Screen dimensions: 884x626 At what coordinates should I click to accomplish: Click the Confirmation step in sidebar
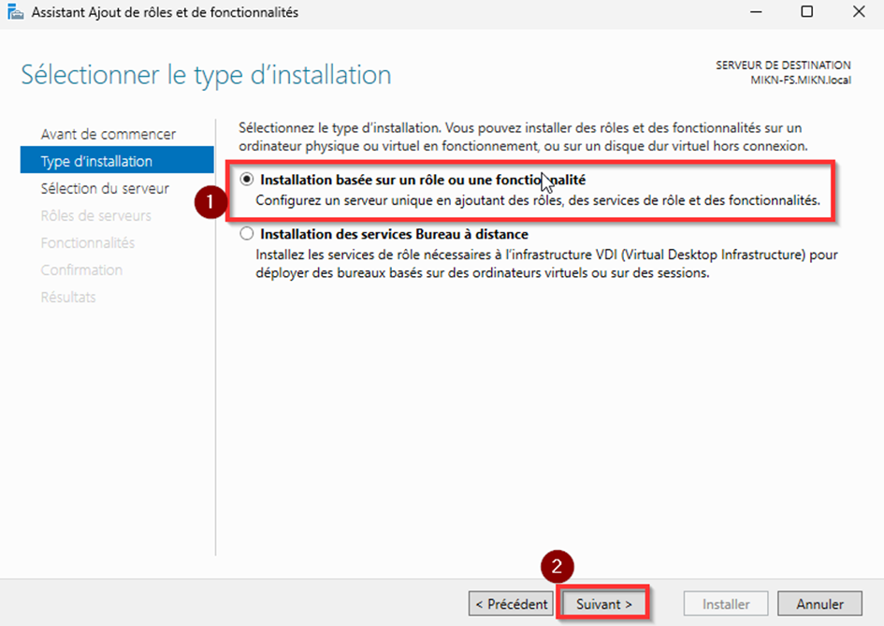tap(81, 269)
